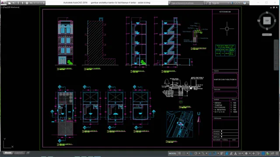Viewport: 280px width, 157px height.
Task: Click the Open file folder icon
Action: tap(14, 3)
